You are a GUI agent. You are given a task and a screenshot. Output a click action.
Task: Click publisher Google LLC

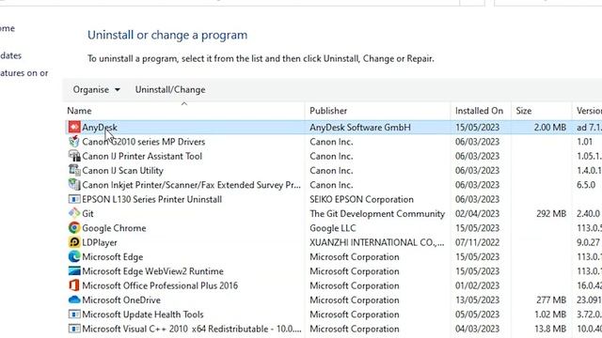[x=332, y=228]
